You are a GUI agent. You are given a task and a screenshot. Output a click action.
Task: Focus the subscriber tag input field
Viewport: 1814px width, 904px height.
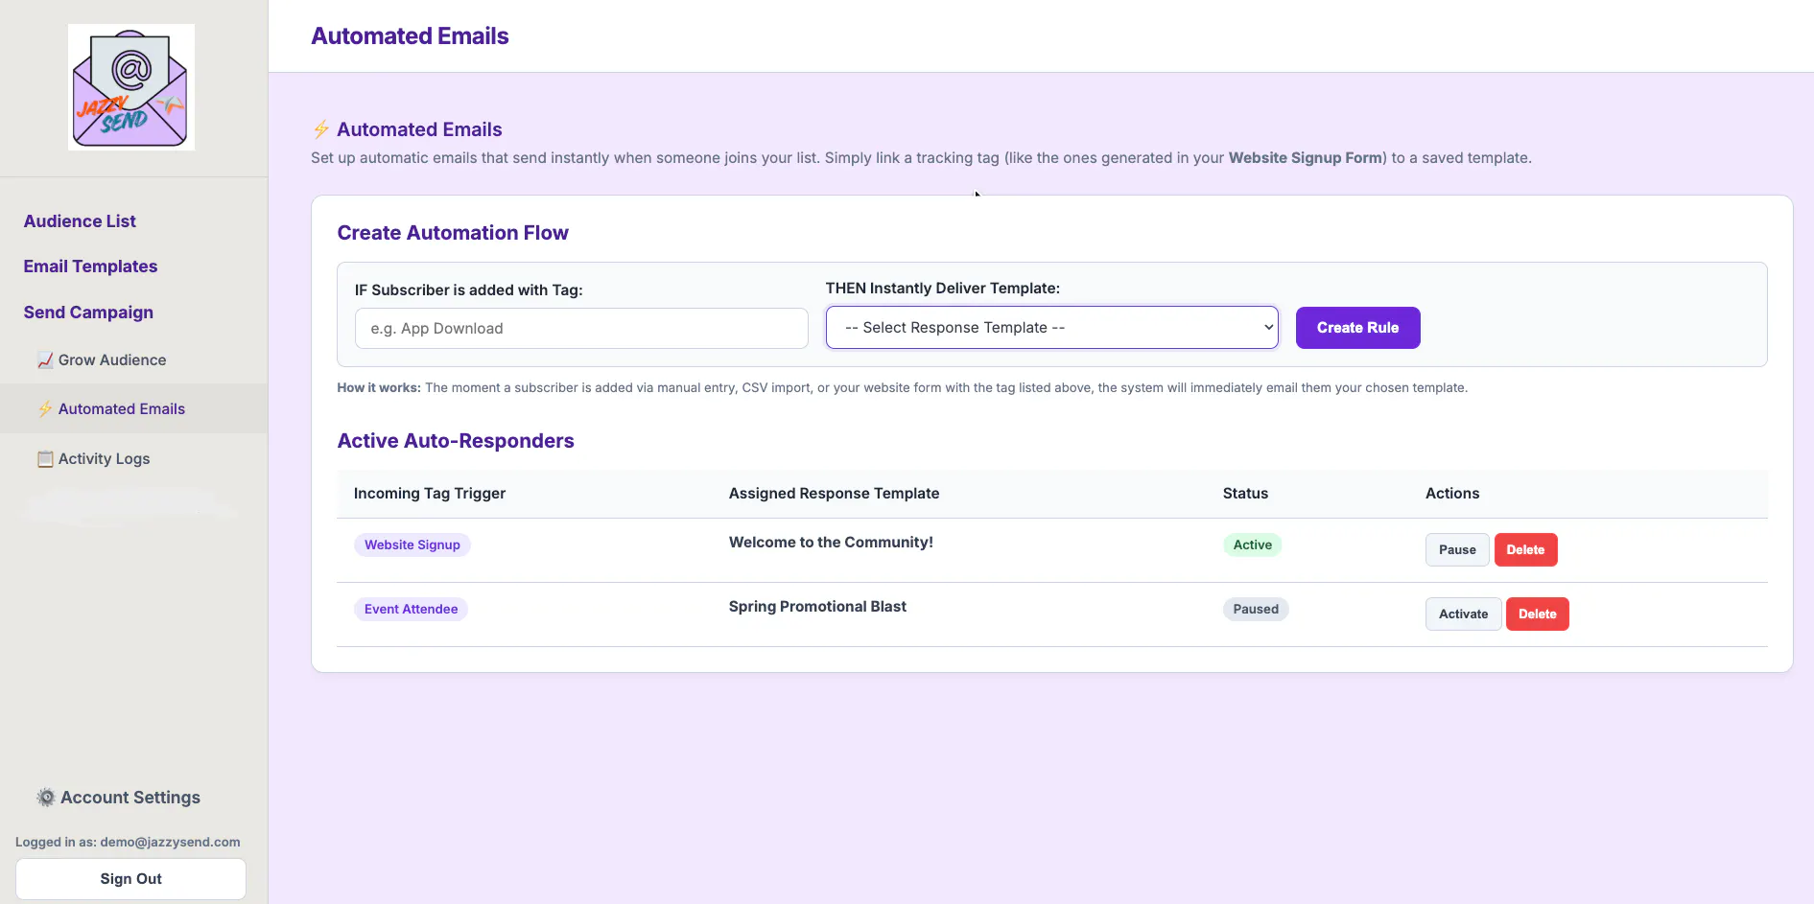(x=581, y=329)
